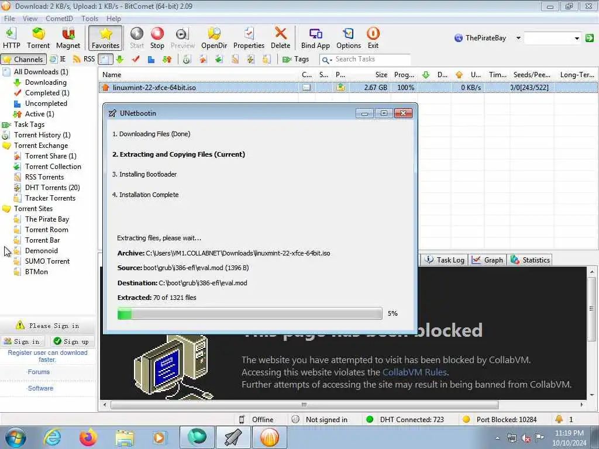599x449 pixels.
Task: Open the View menu
Action: (30, 18)
